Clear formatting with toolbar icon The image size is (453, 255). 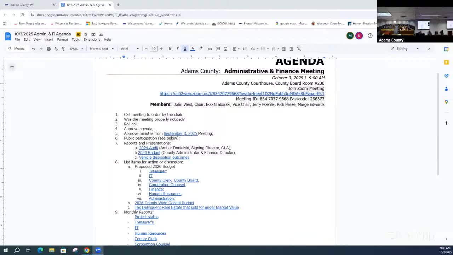coord(299,49)
